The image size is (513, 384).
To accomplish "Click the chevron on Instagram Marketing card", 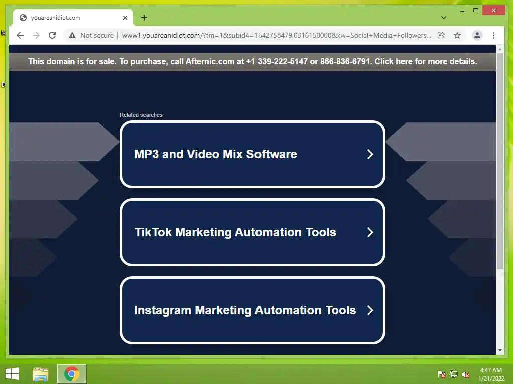I will [370, 310].
